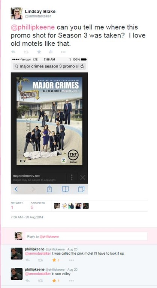
Task: Open more options dots under the main tweet
Action: coord(63,52)
